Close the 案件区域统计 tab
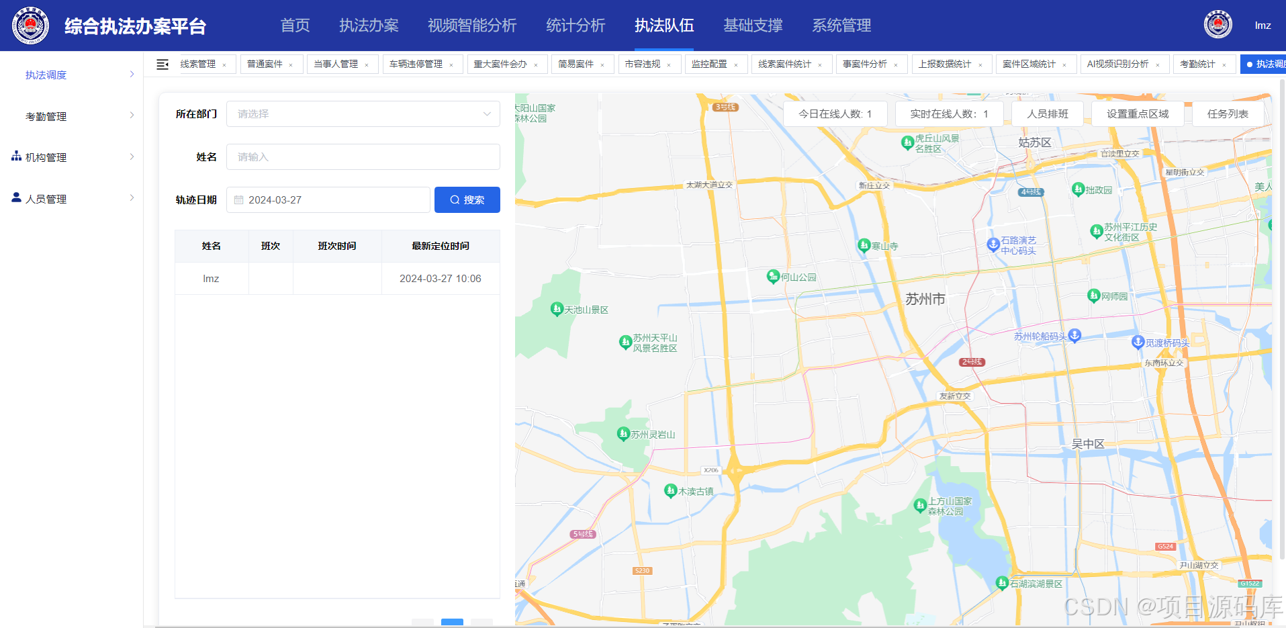The height and width of the screenshot is (628, 1286). click(x=1064, y=65)
